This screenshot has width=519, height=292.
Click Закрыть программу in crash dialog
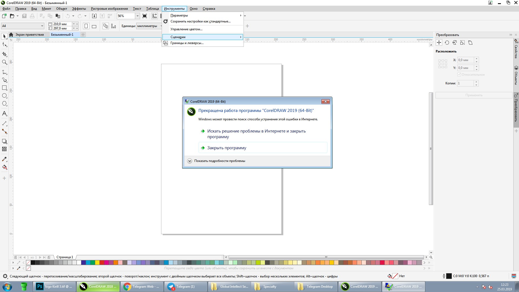[x=263, y=148]
